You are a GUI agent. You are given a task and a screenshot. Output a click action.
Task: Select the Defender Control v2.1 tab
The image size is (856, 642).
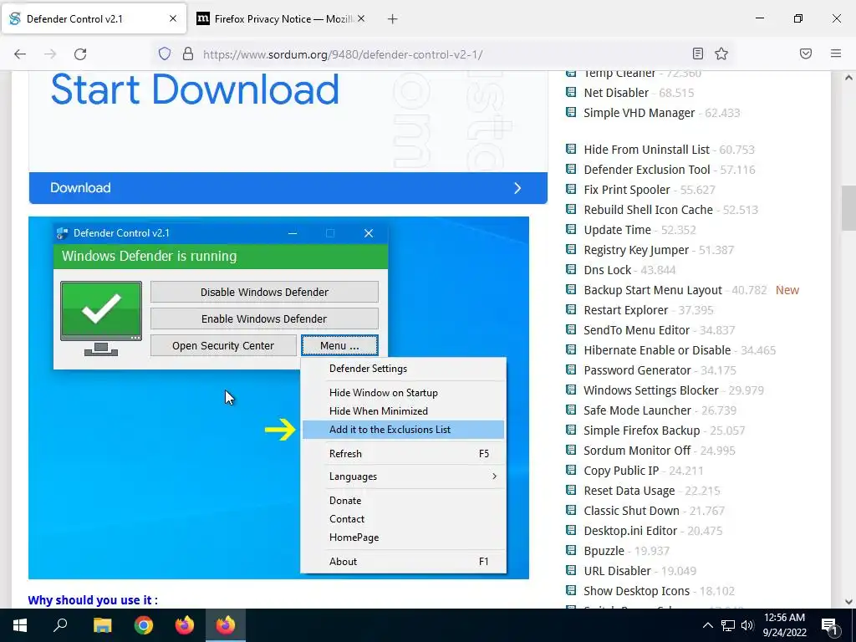click(x=94, y=18)
